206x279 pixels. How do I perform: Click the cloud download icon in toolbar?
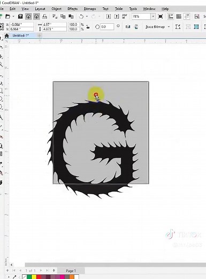tap(28, 17)
